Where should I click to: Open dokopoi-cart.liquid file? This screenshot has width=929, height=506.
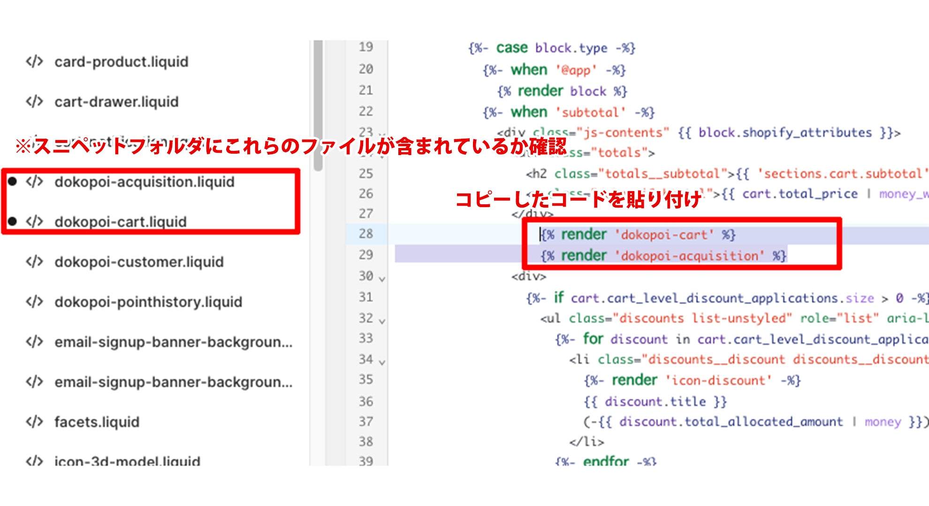(x=121, y=222)
